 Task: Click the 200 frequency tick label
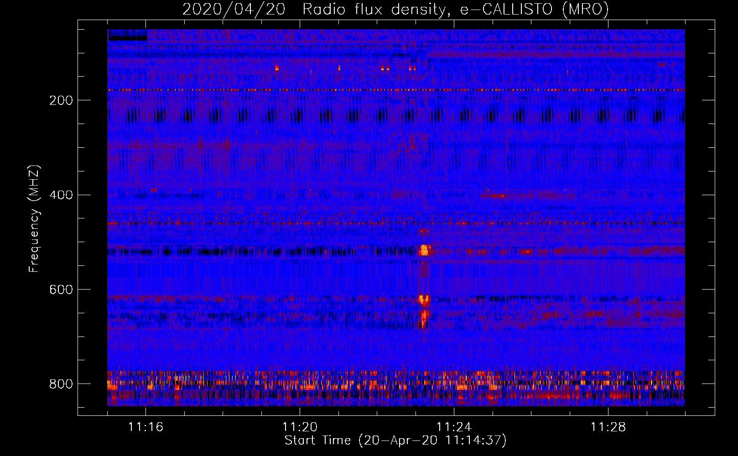61,100
